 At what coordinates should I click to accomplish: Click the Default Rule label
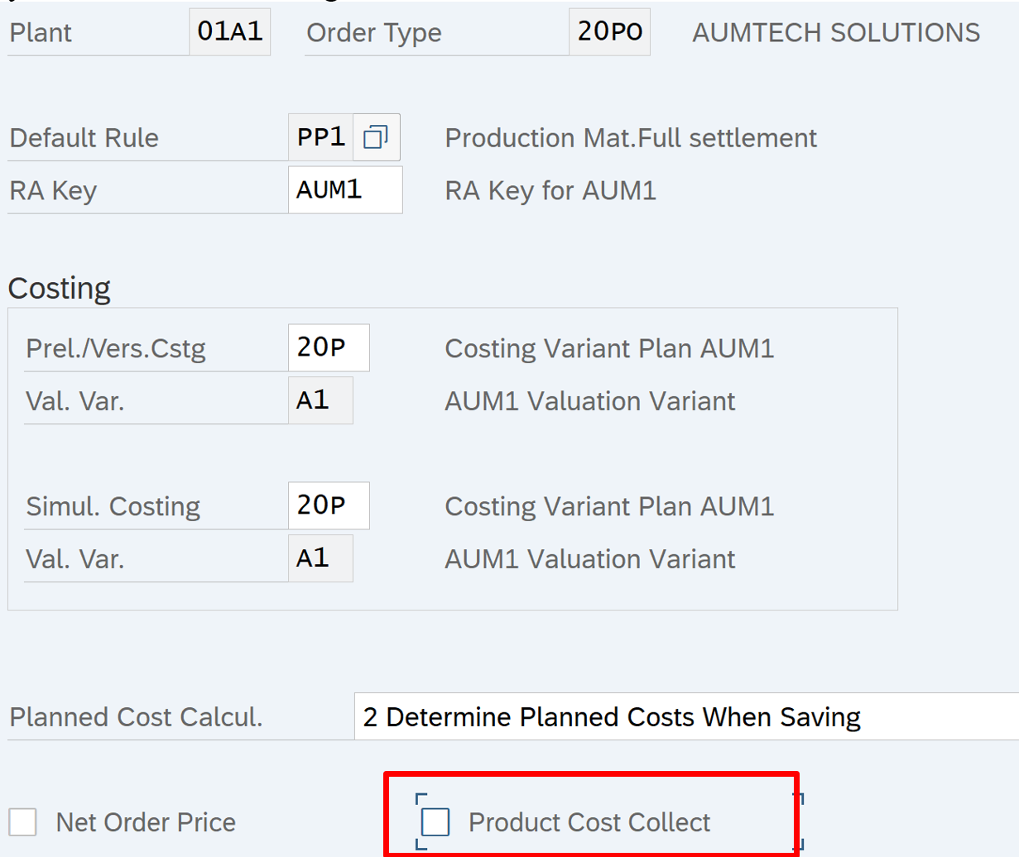tap(84, 137)
